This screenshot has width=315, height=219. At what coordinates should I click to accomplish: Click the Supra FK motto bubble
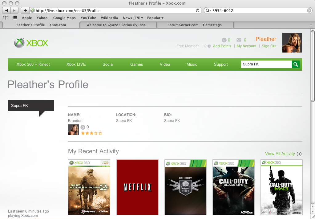(31, 106)
